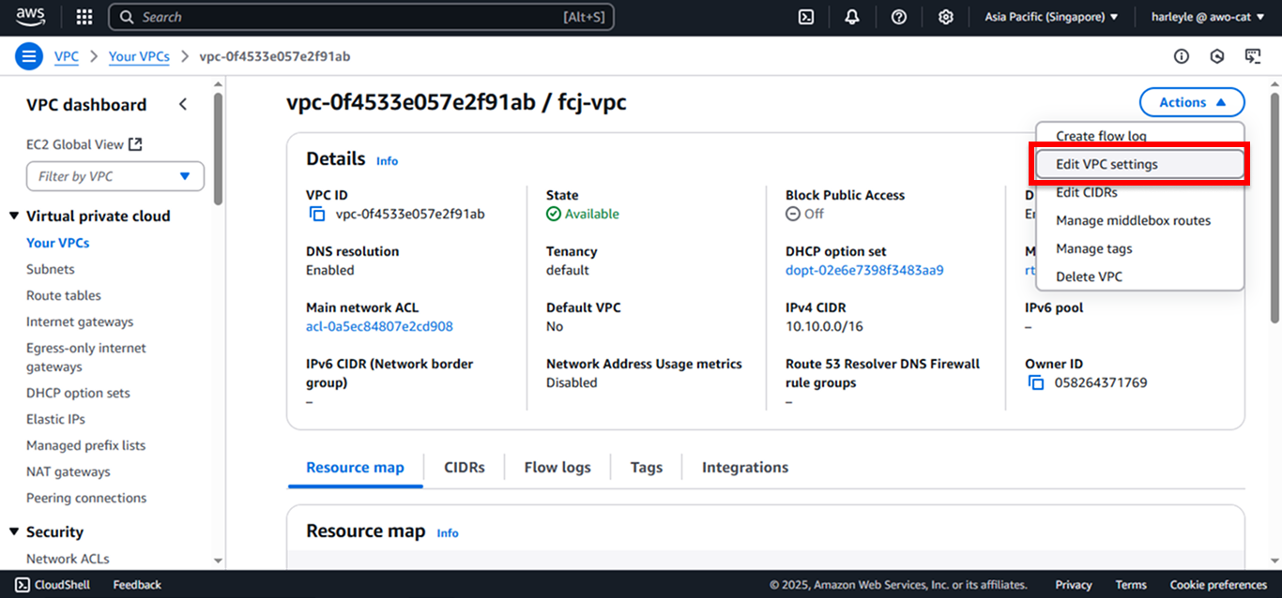The height and width of the screenshot is (598, 1282).
Task: Open the Flow logs tab
Action: 557,467
